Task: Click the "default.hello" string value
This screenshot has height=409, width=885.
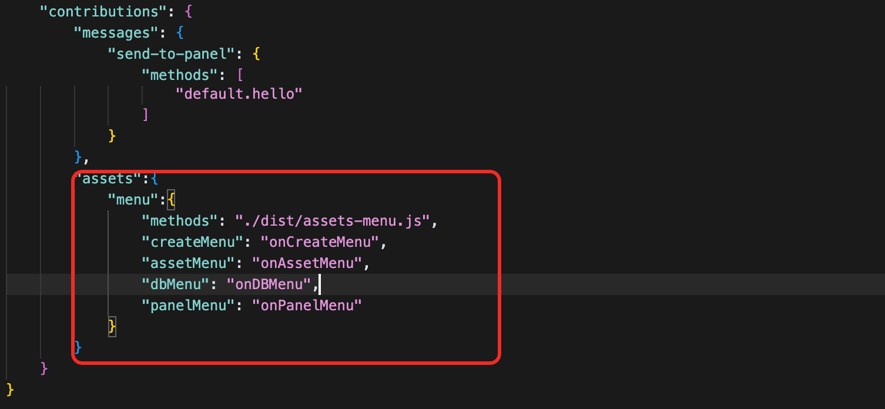Action: 239,93
